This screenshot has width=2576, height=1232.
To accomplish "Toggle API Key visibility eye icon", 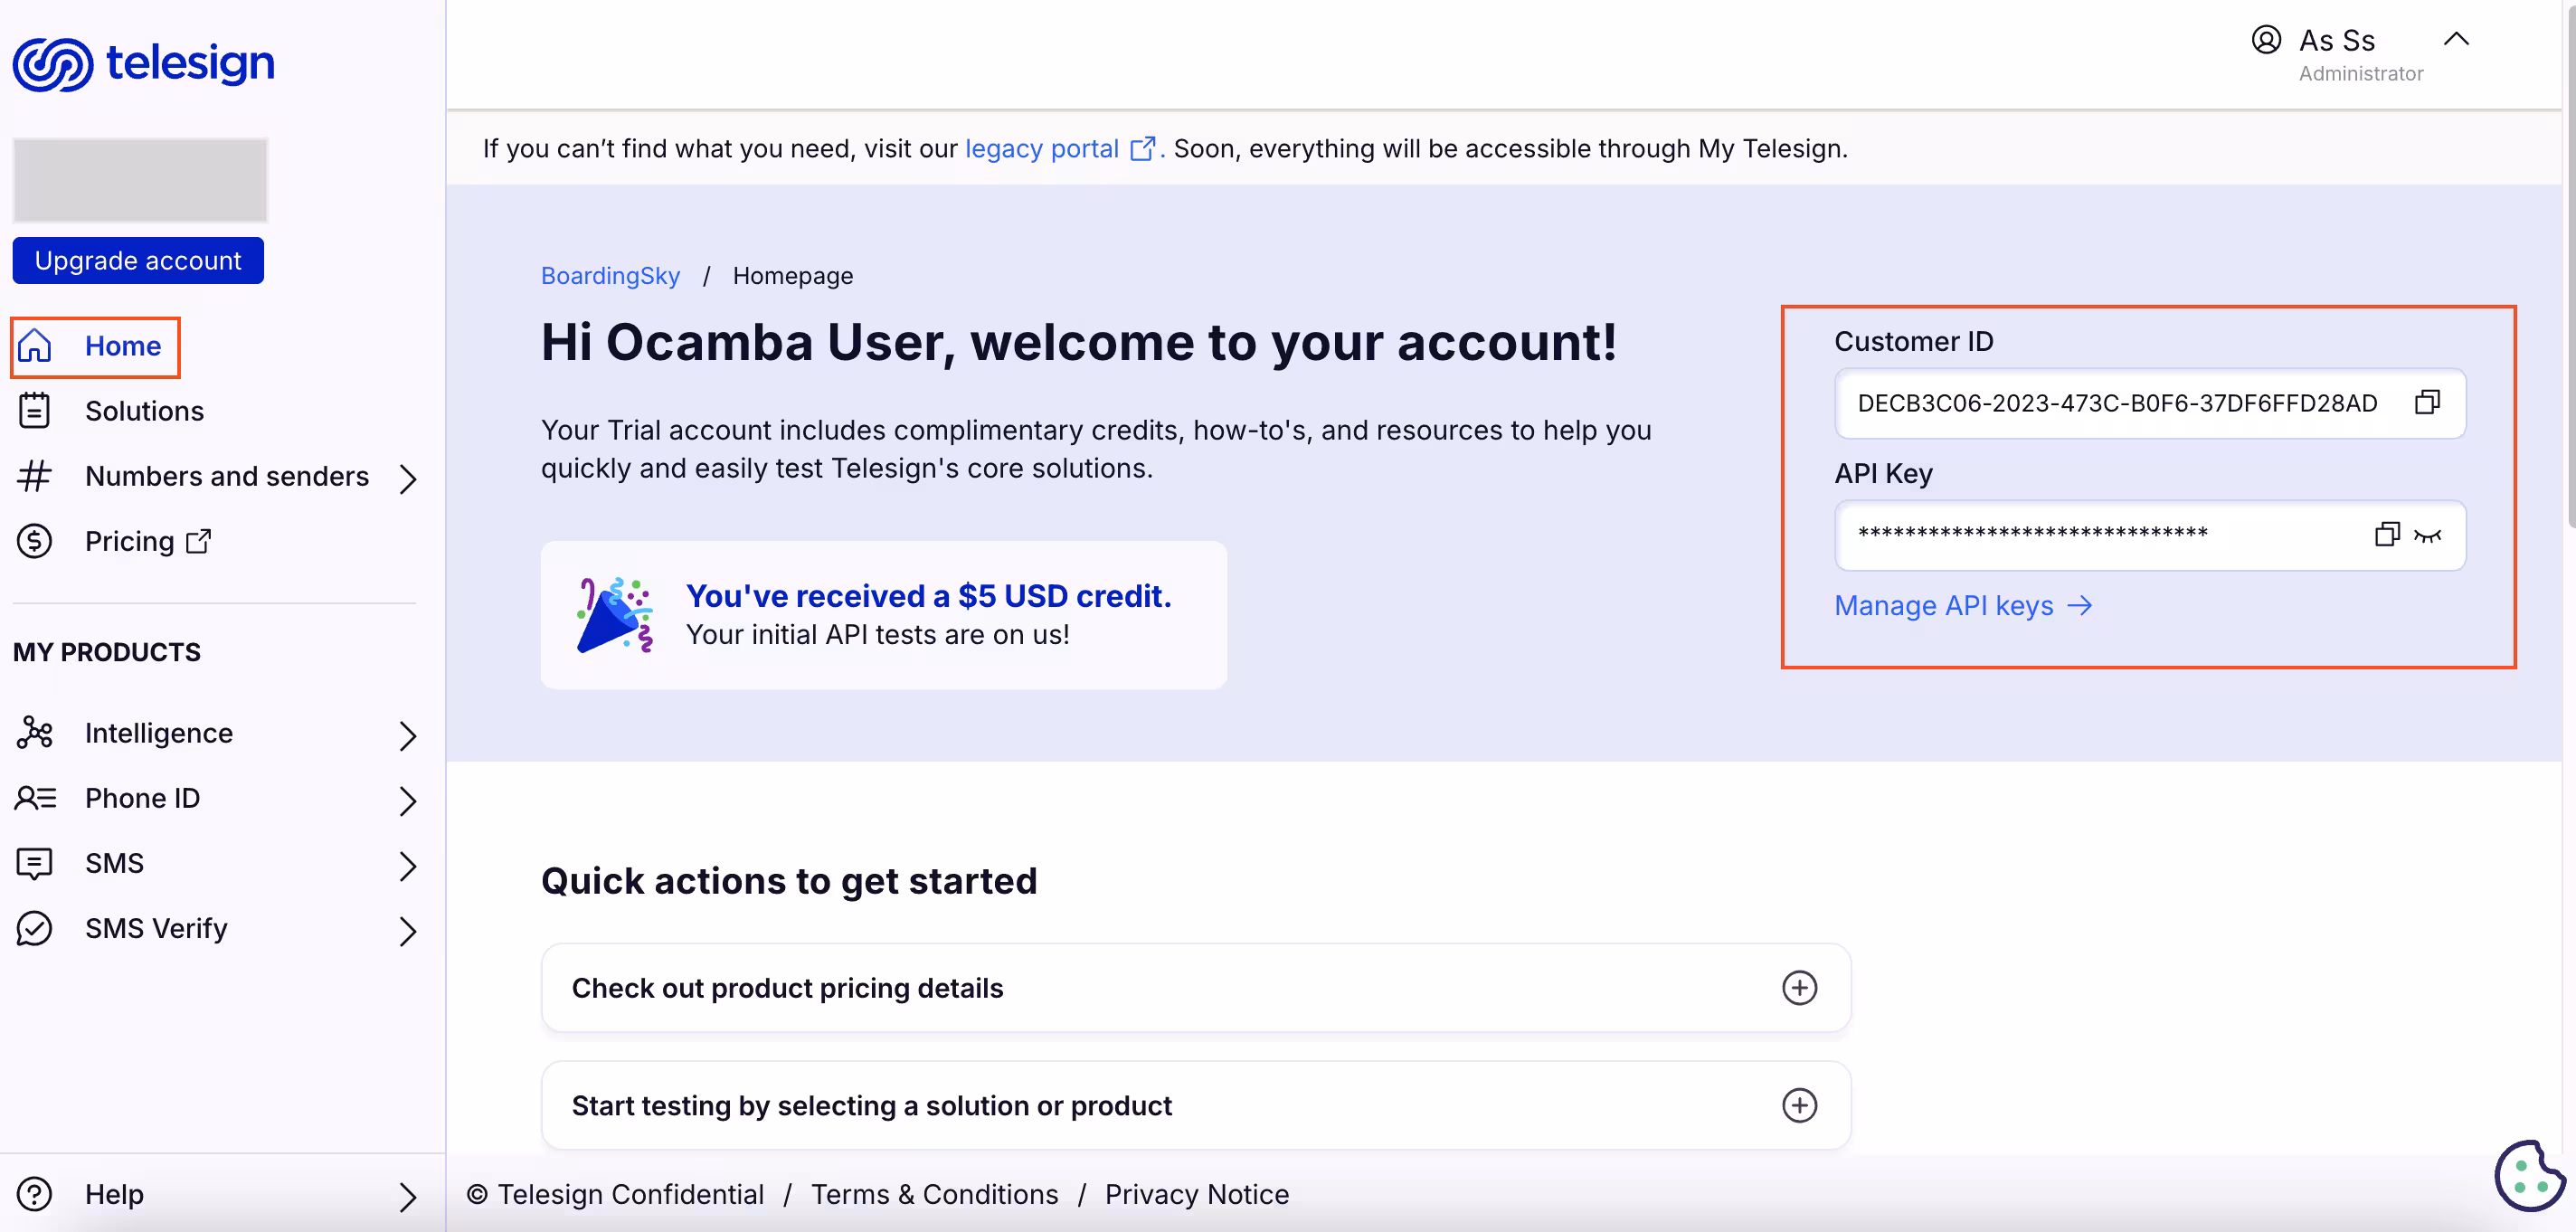I will (2428, 536).
